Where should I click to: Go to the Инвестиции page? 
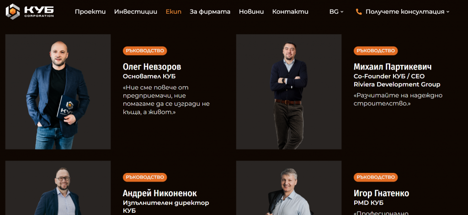135,12
